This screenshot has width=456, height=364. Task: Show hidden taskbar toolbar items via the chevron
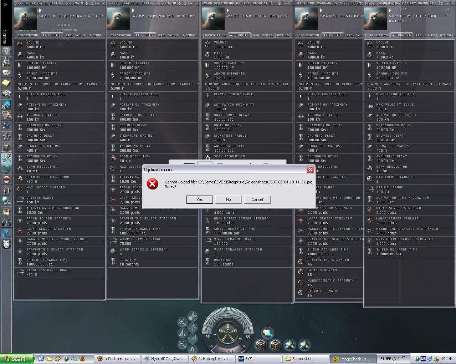click(404, 357)
